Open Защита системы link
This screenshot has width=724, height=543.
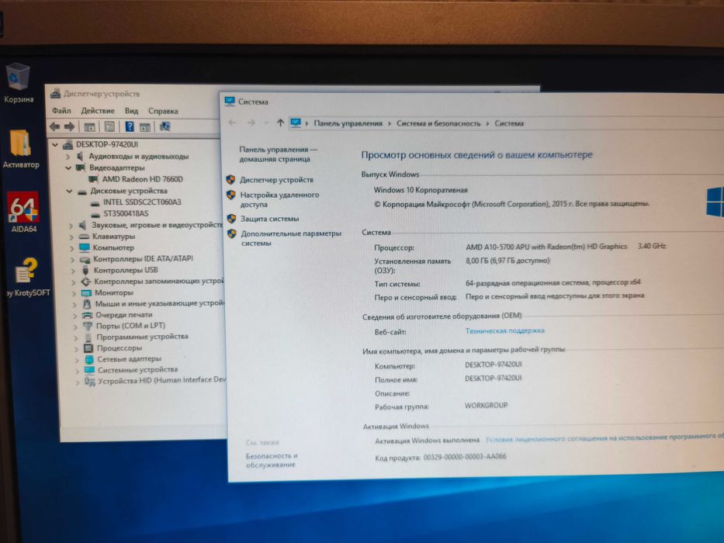pyautogui.click(x=269, y=219)
